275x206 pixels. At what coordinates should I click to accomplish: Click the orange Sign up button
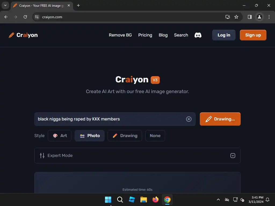(x=253, y=35)
